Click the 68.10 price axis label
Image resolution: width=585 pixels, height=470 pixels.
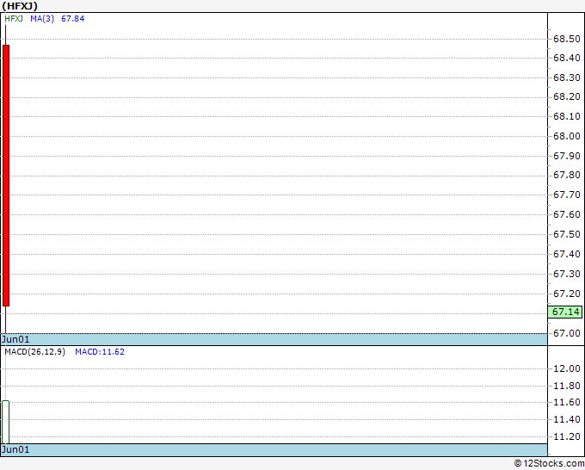click(x=566, y=116)
